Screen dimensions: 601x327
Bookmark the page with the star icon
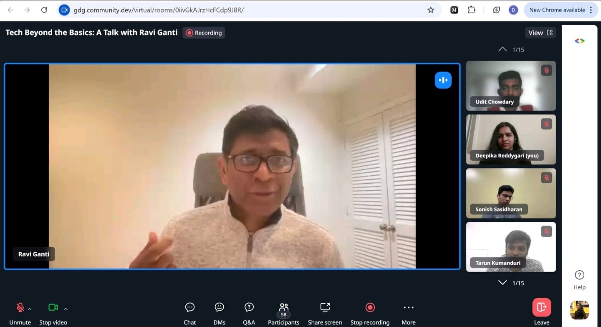pos(431,10)
